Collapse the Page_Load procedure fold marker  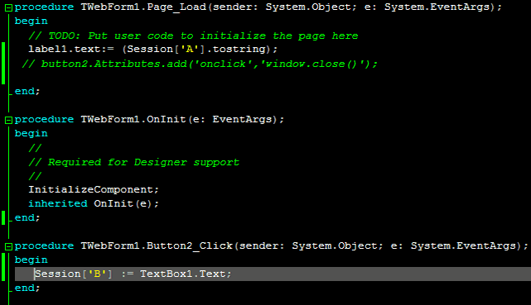pos(8,7)
